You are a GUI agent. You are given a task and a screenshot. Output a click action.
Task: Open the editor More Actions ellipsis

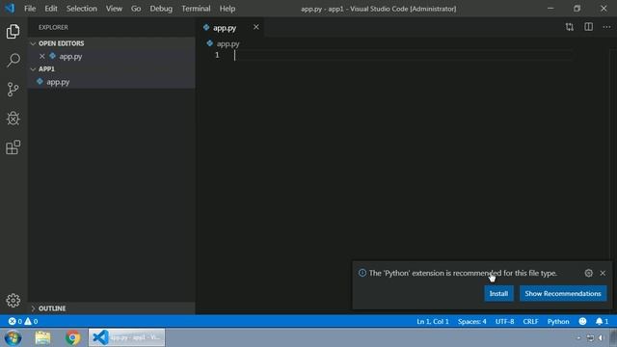(606, 27)
